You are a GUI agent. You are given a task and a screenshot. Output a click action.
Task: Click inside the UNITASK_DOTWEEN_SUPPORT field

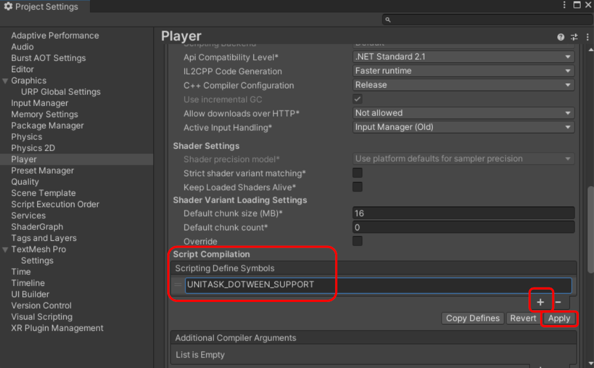point(333,285)
